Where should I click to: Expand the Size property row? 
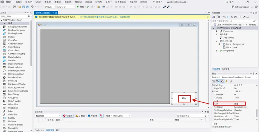point(213,91)
